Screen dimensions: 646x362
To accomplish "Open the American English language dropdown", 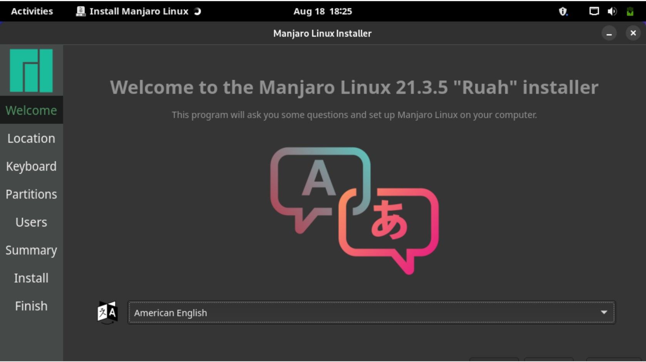I will (x=372, y=312).
